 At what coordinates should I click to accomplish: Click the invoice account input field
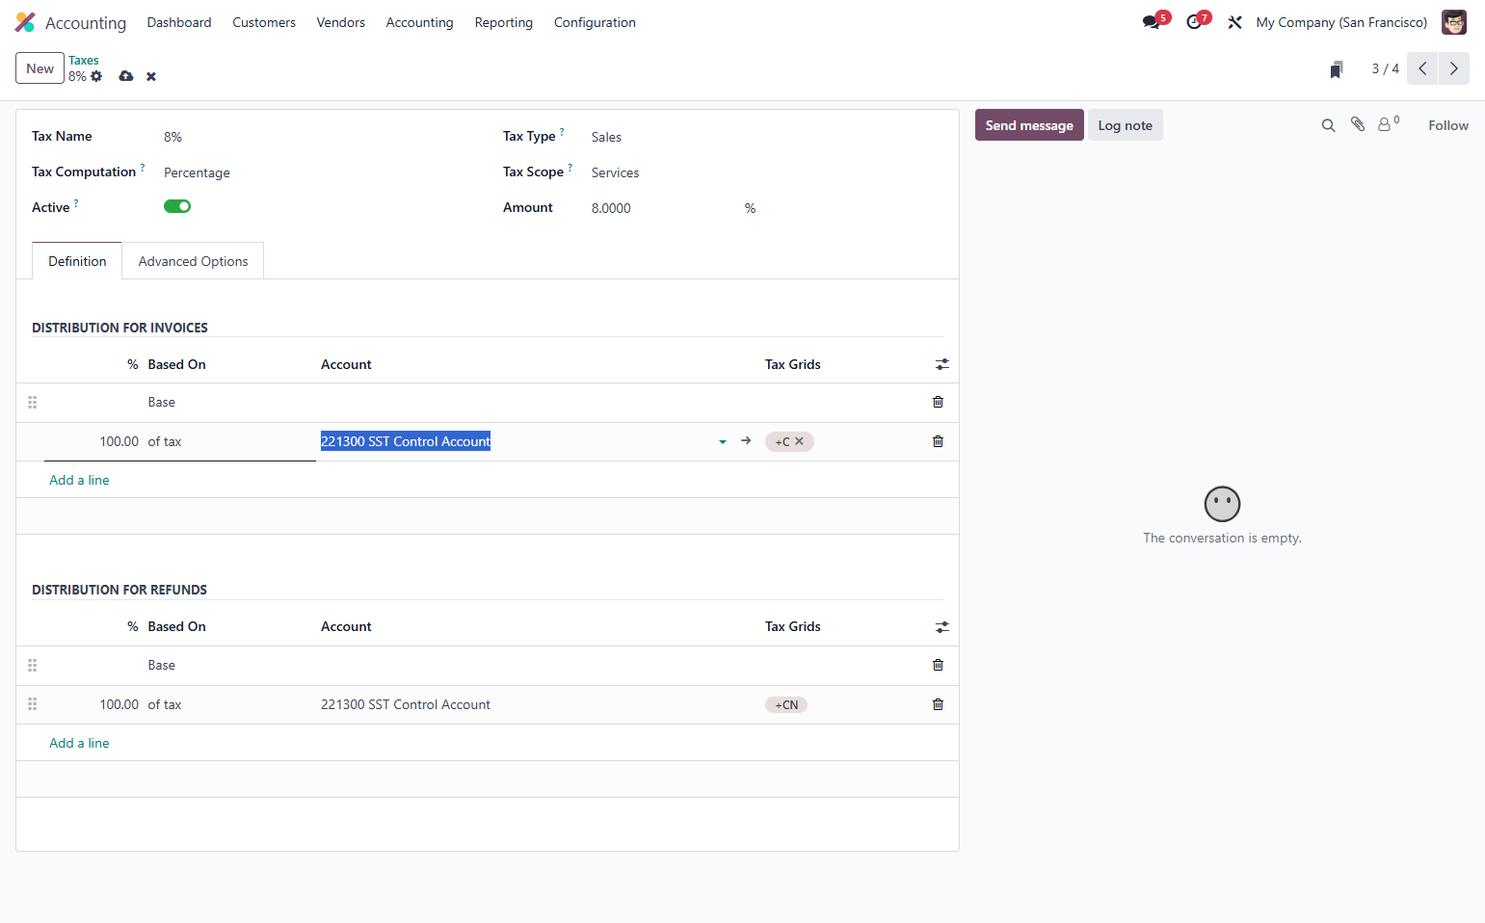point(517,441)
